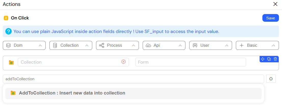Click the move action handle icon

[262, 59]
